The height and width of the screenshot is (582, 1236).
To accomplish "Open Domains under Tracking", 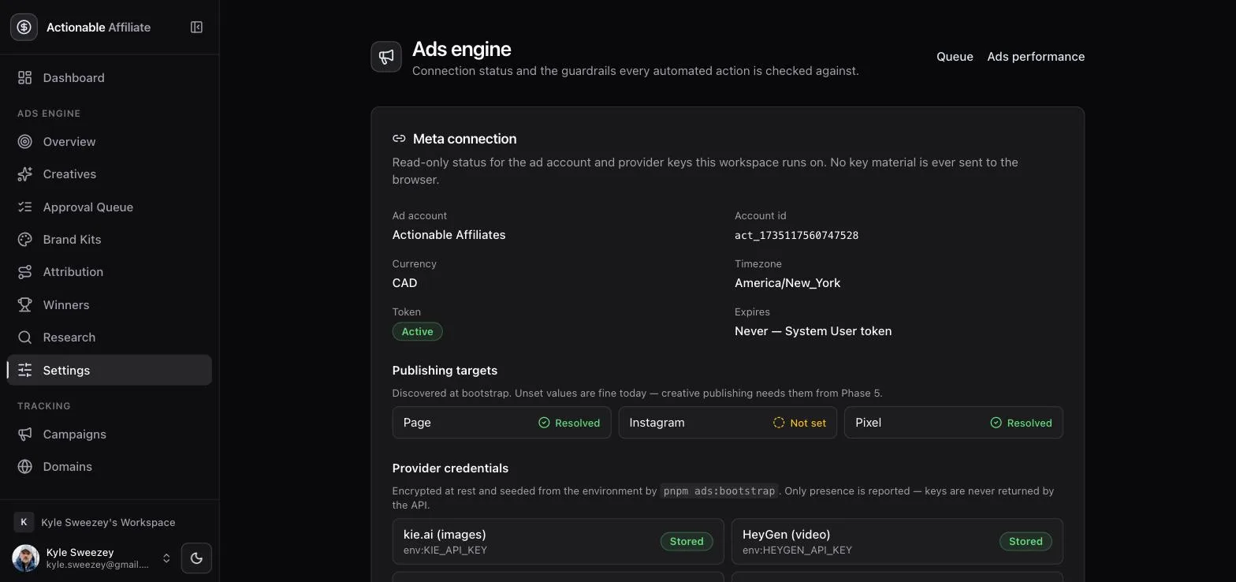I will 110,466.
